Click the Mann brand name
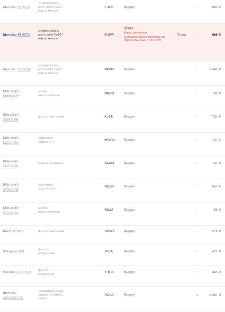Screen dimensions: 225x312 [7, 231]
